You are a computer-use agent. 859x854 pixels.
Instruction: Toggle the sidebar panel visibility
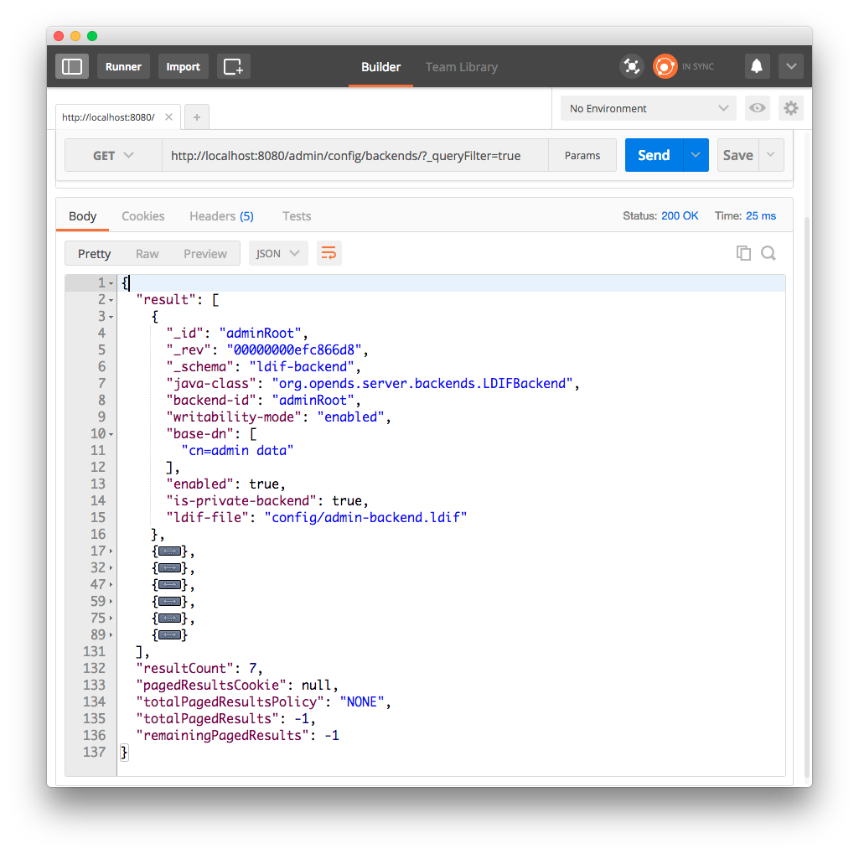(x=71, y=65)
